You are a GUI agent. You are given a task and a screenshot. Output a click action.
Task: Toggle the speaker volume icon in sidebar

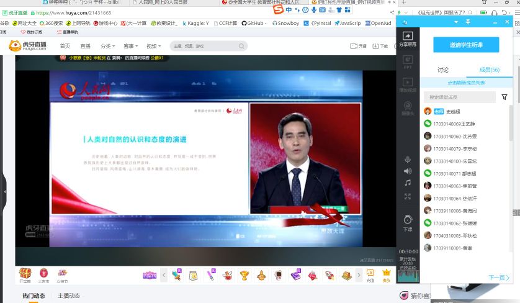pyautogui.click(x=408, y=171)
